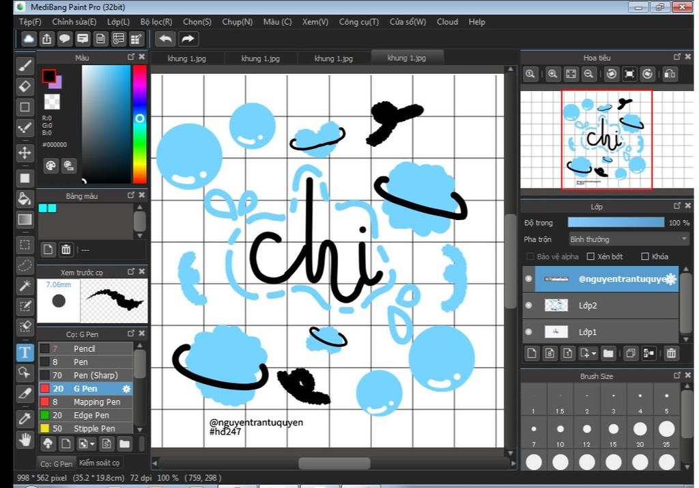
Task: Zoom in using the Navigator panel
Action: [552, 74]
